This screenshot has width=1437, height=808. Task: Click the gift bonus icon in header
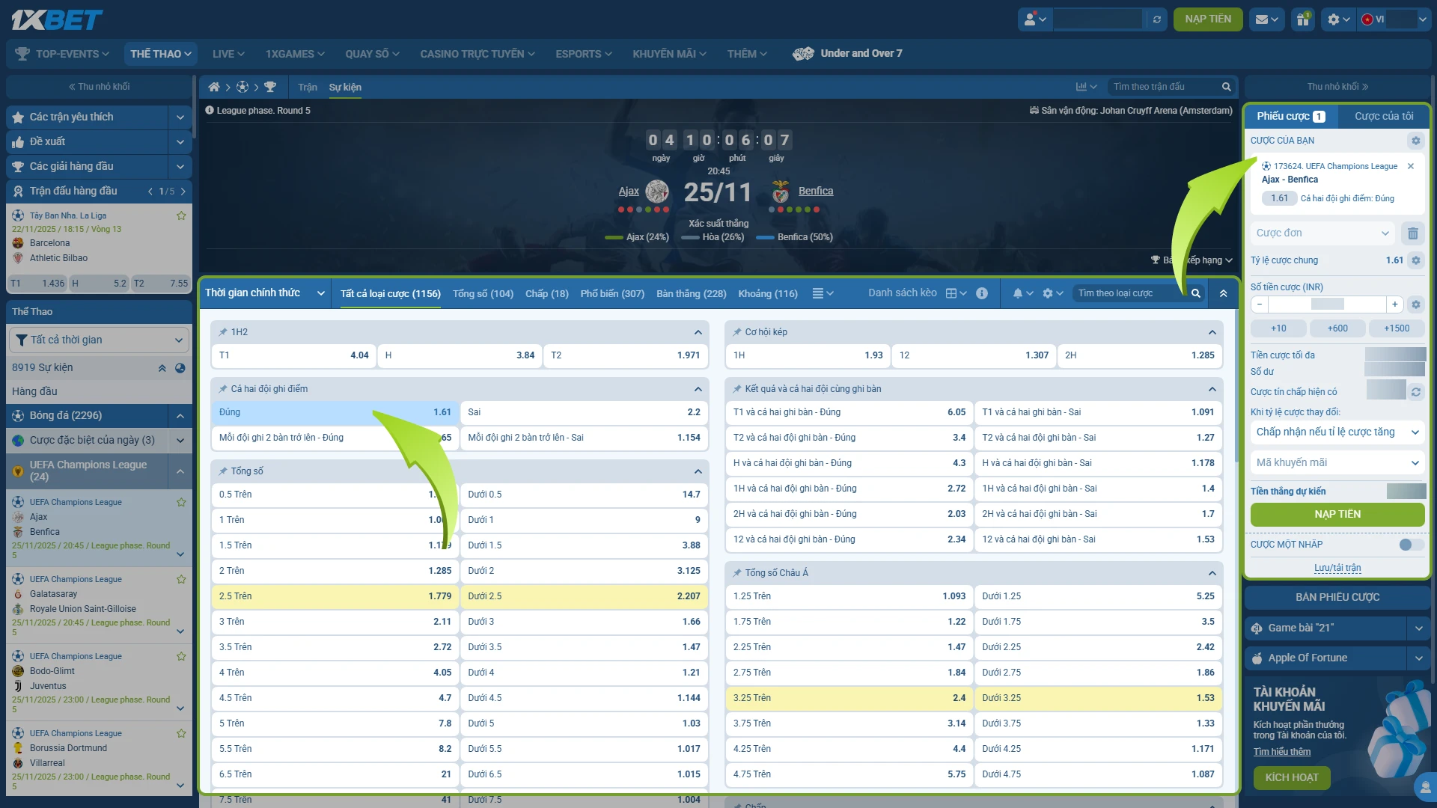(1303, 19)
